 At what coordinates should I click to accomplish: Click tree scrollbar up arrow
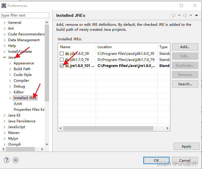[x=47, y=22]
